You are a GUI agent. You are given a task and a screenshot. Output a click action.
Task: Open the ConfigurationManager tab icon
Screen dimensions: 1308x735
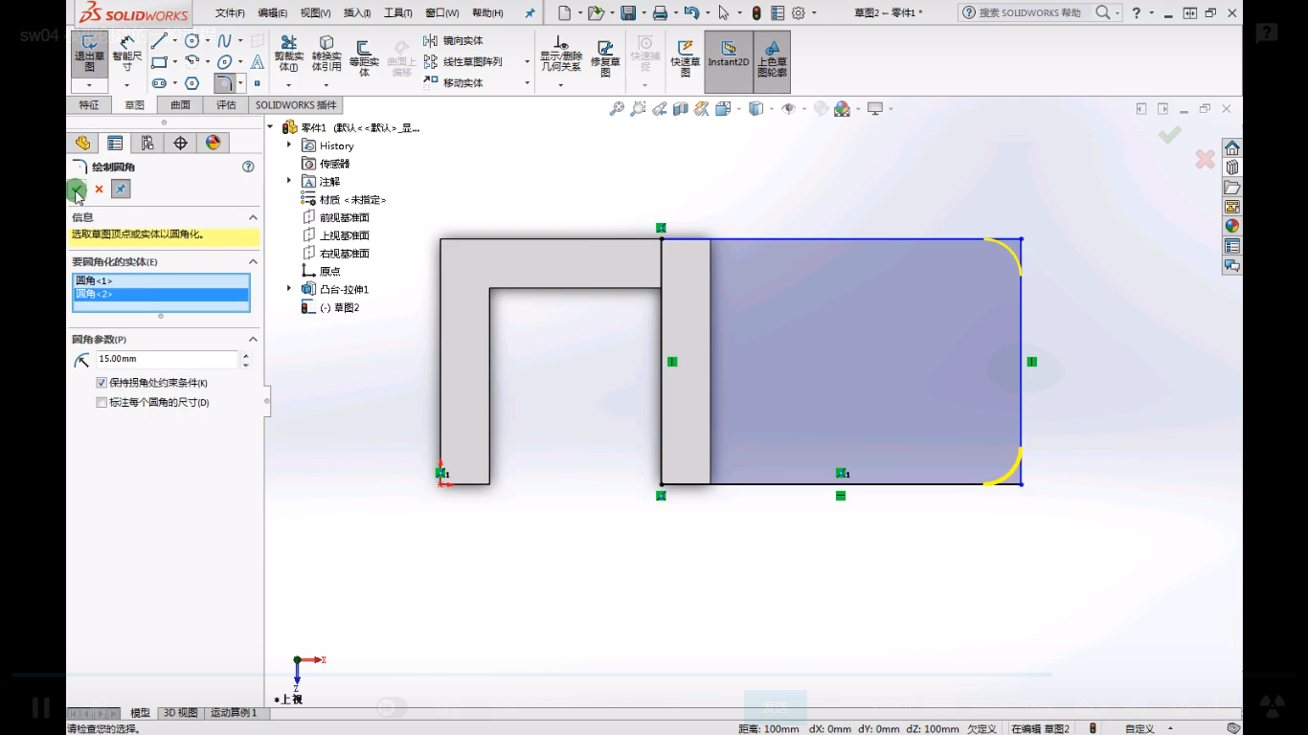coord(147,143)
